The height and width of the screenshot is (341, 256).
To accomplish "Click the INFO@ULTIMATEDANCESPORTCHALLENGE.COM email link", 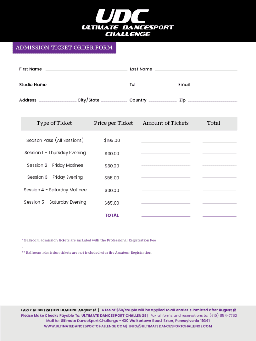I will tap(171, 326).
